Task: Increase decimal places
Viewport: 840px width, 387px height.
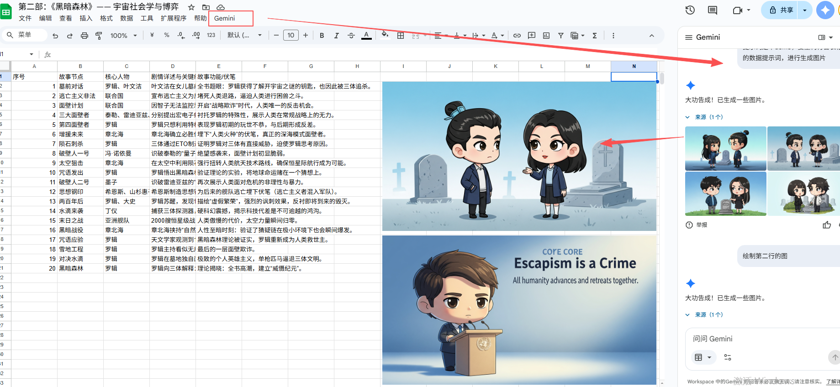Action: click(196, 35)
